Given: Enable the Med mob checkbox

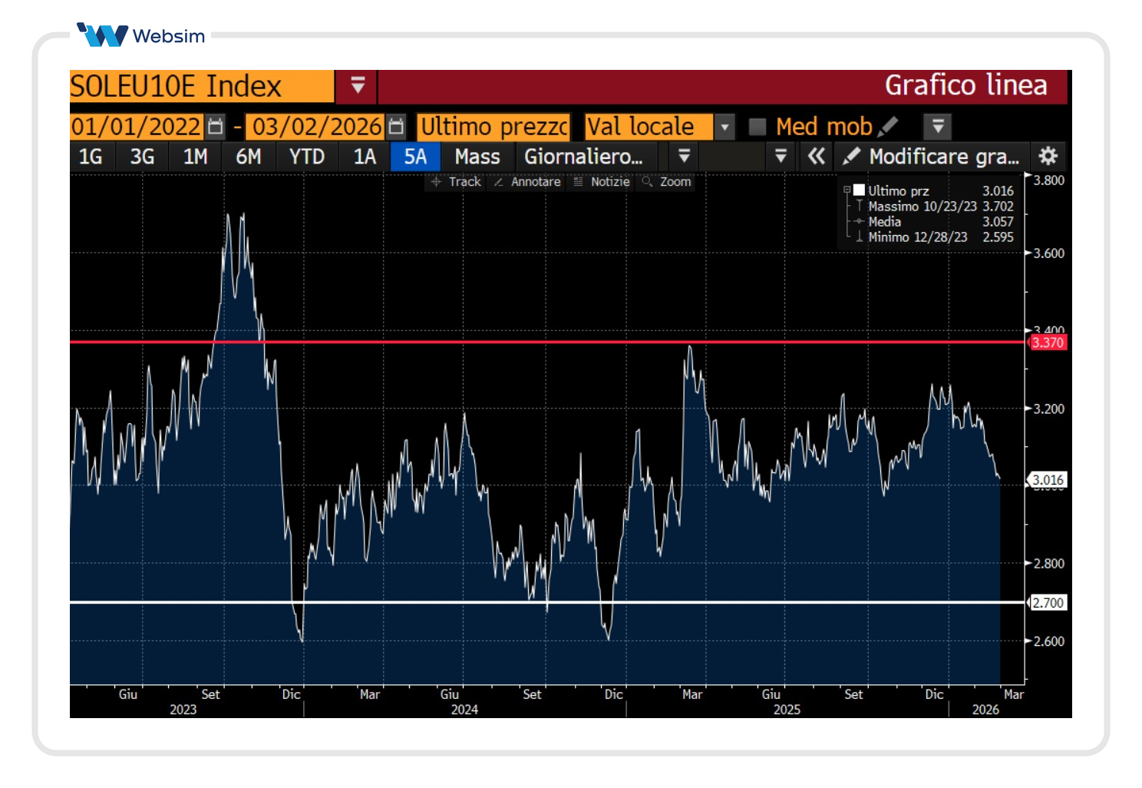Looking at the screenshot, I should 757,127.
